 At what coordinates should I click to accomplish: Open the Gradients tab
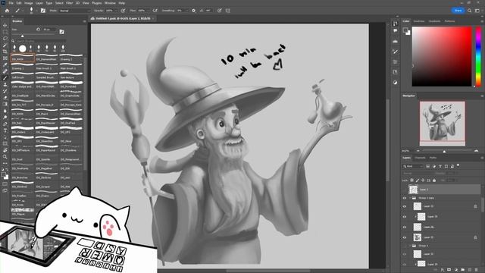click(x=434, y=21)
